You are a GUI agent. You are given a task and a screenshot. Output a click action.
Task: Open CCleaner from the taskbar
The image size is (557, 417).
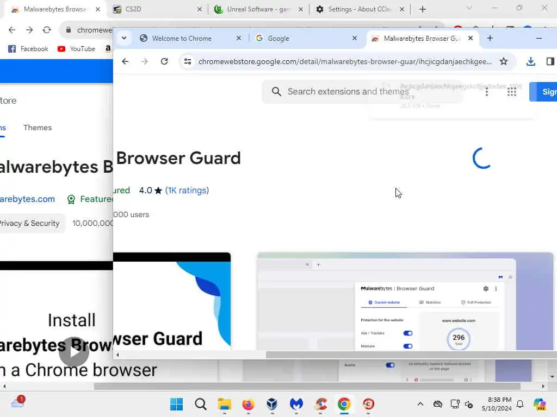point(320,404)
